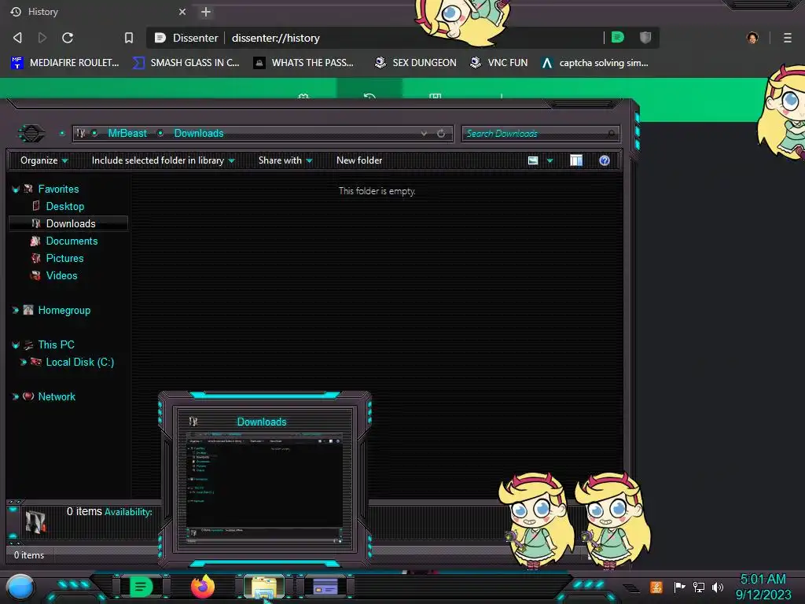The image size is (805, 604).
Task: Open the Share with dropdown
Action: 285,160
